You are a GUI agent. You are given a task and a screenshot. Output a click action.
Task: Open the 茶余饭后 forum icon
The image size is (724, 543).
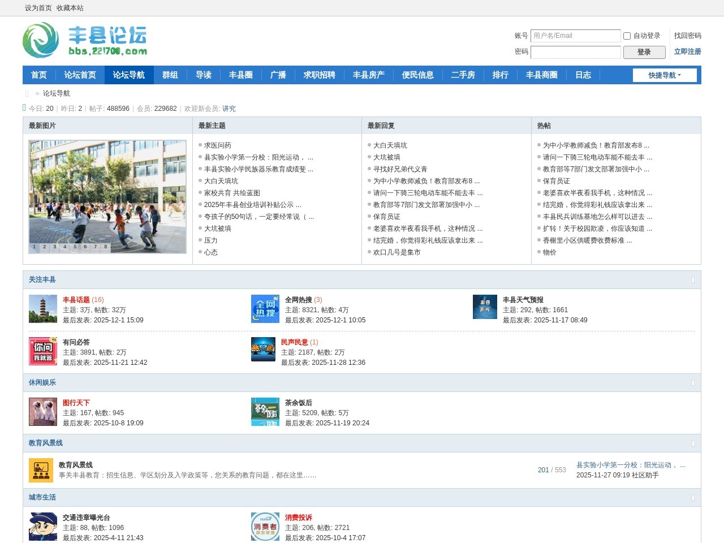point(265,412)
